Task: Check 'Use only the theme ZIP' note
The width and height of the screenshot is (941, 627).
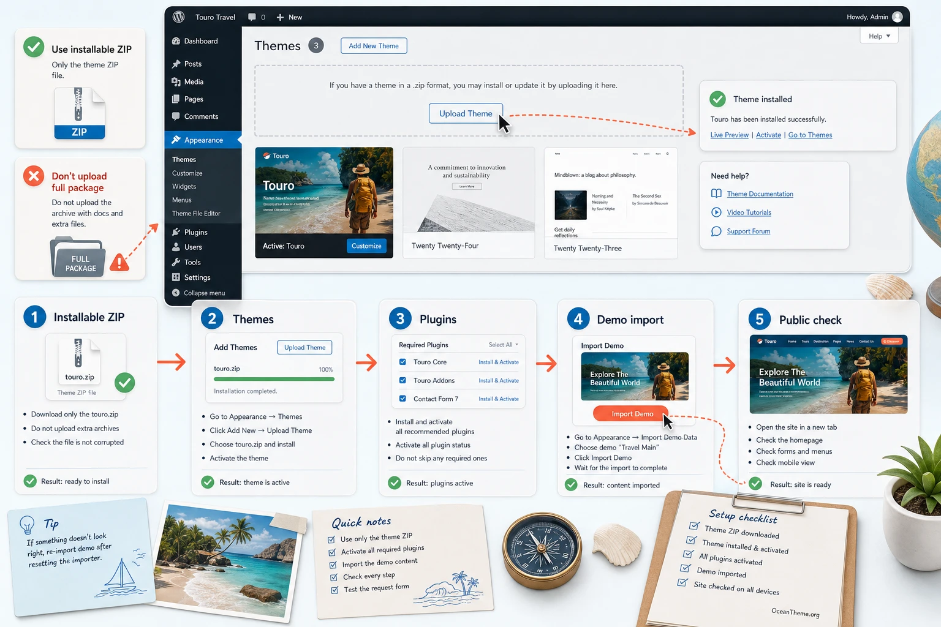Action: tap(331, 539)
